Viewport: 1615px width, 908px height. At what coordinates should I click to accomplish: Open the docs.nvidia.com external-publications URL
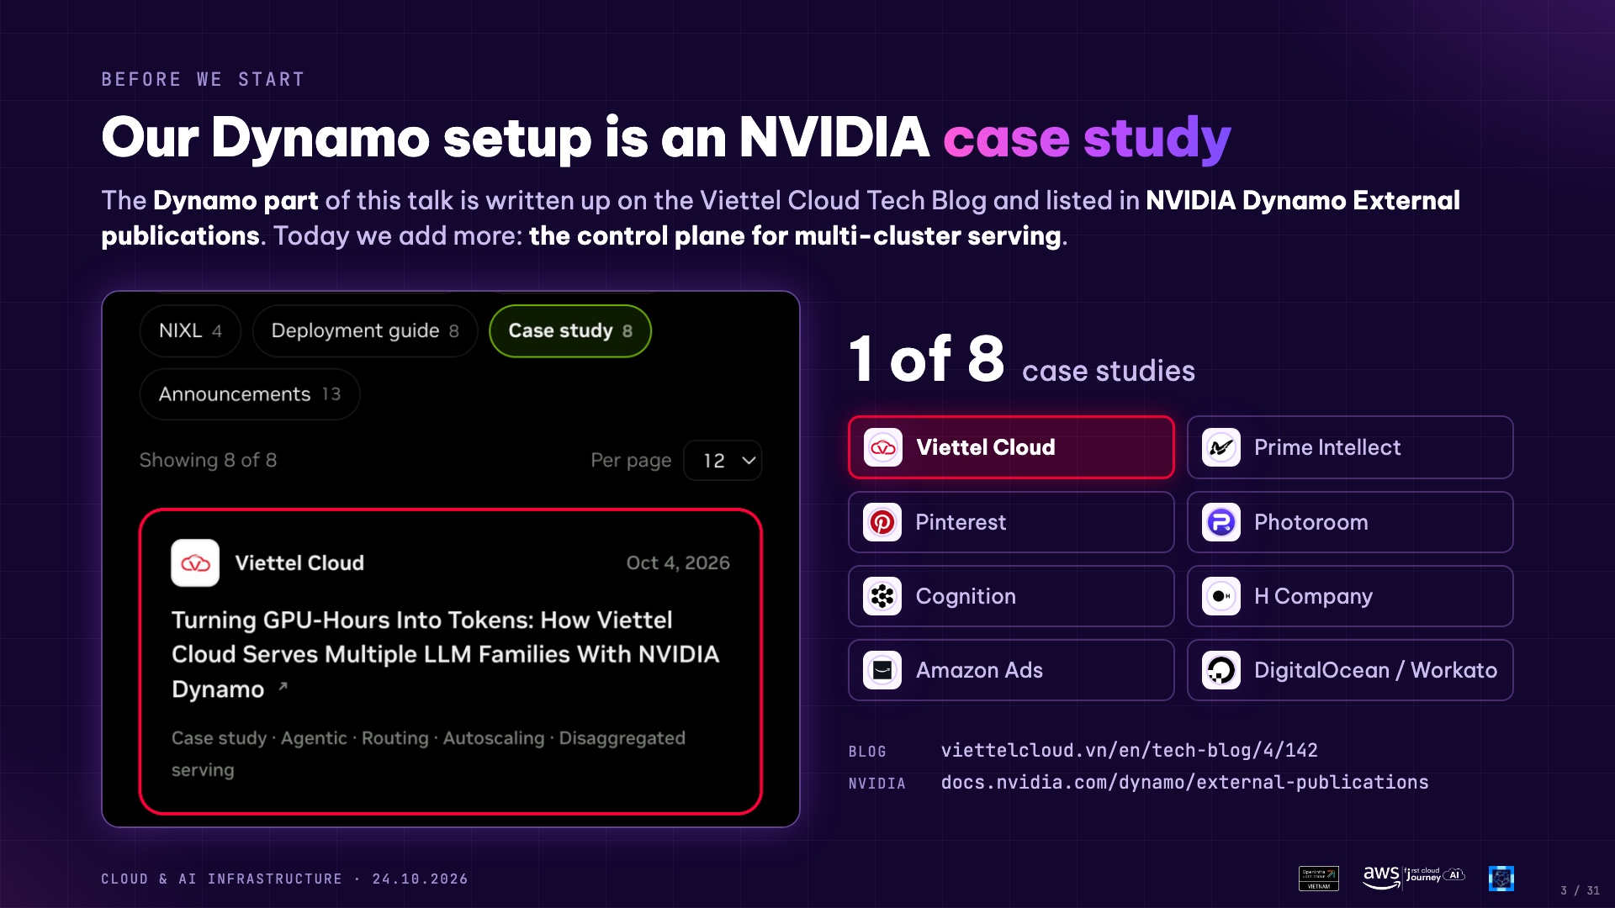click(1184, 782)
